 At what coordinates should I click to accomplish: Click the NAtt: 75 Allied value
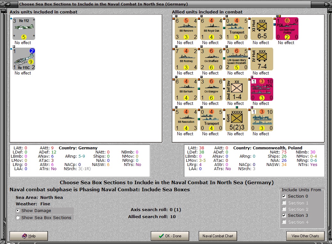click(x=278, y=152)
